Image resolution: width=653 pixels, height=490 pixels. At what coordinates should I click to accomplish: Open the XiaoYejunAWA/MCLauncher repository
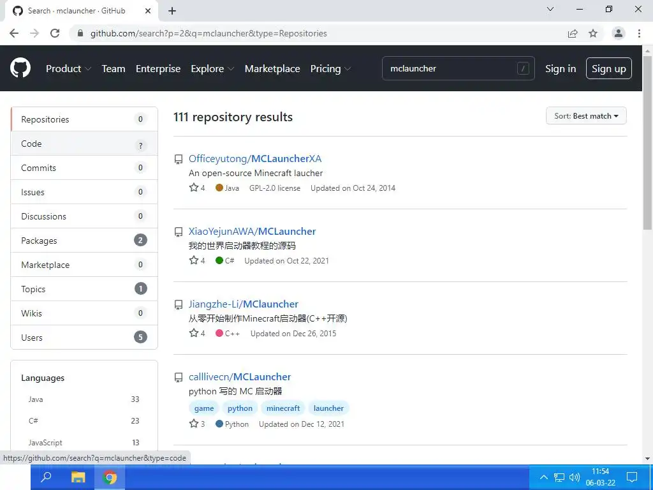(252, 231)
